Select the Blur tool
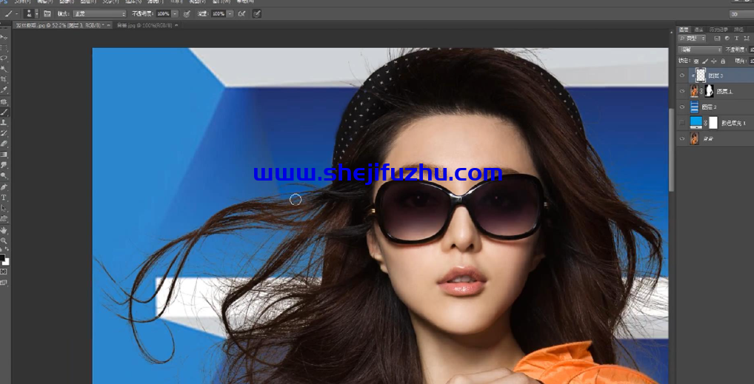The image size is (754, 384). click(x=4, y=165)
